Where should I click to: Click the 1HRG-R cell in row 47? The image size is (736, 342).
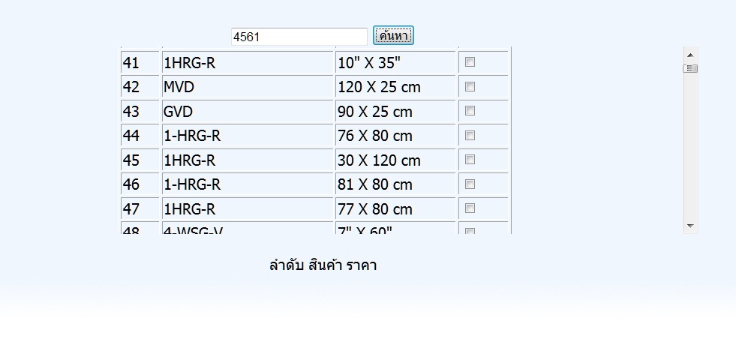pyautogui.click(x=248, y=208)
